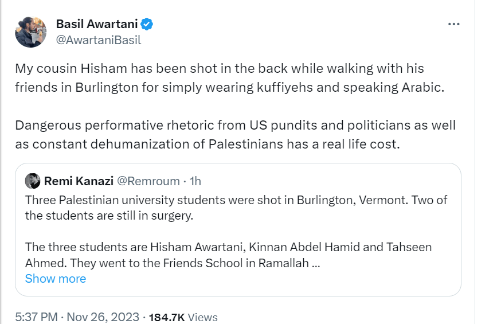
Task: Click Remi Kanazi's small avatar
Action: pyautogui.click(x=33, y=181)
